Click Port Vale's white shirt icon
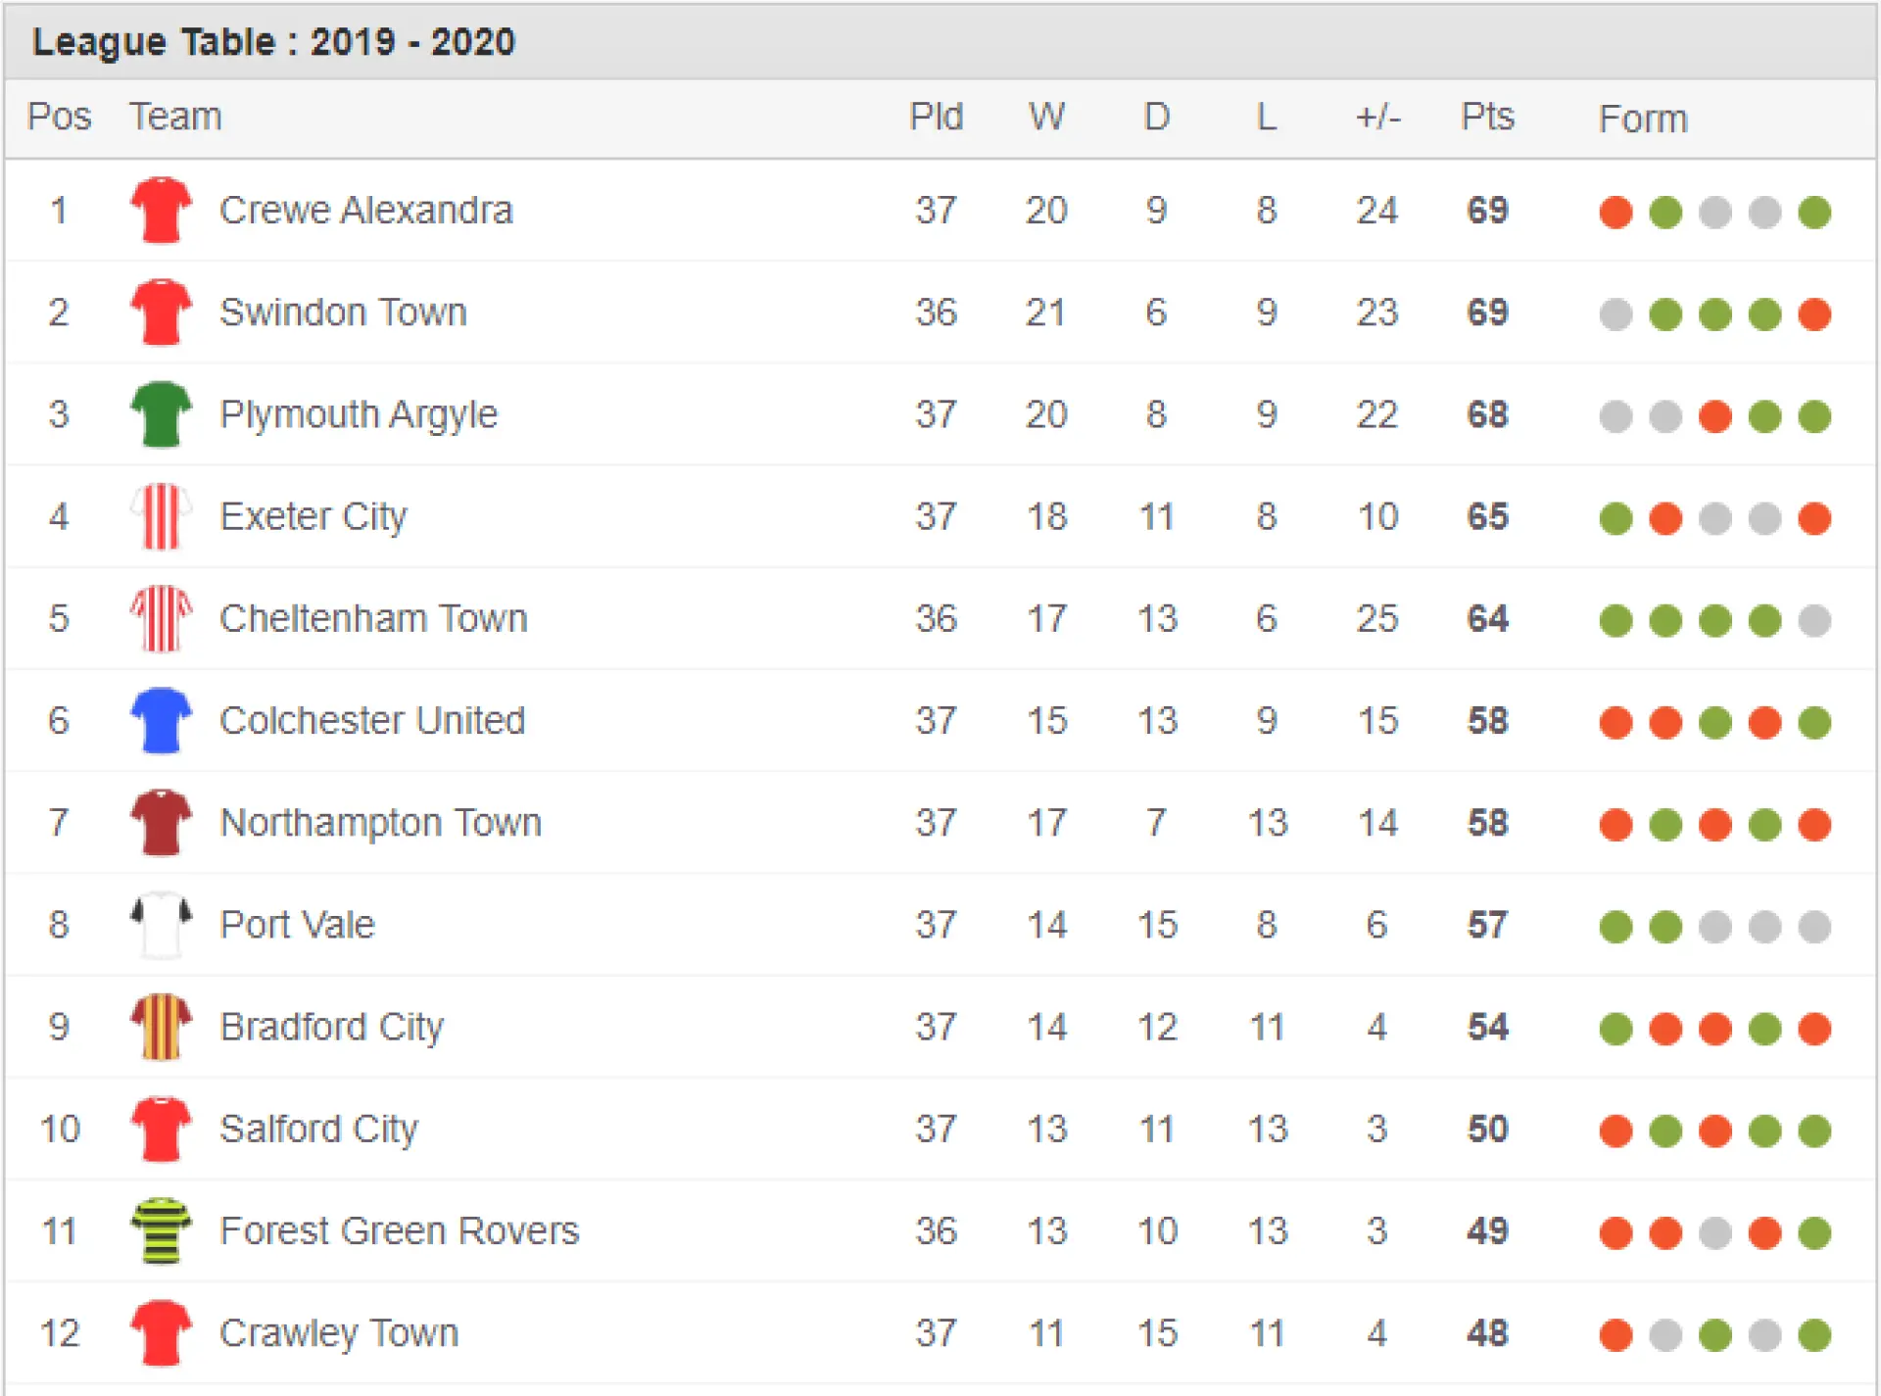The width and height of the screenshot is (1881, 1396). pyautogui.click(x=162, y=925)
